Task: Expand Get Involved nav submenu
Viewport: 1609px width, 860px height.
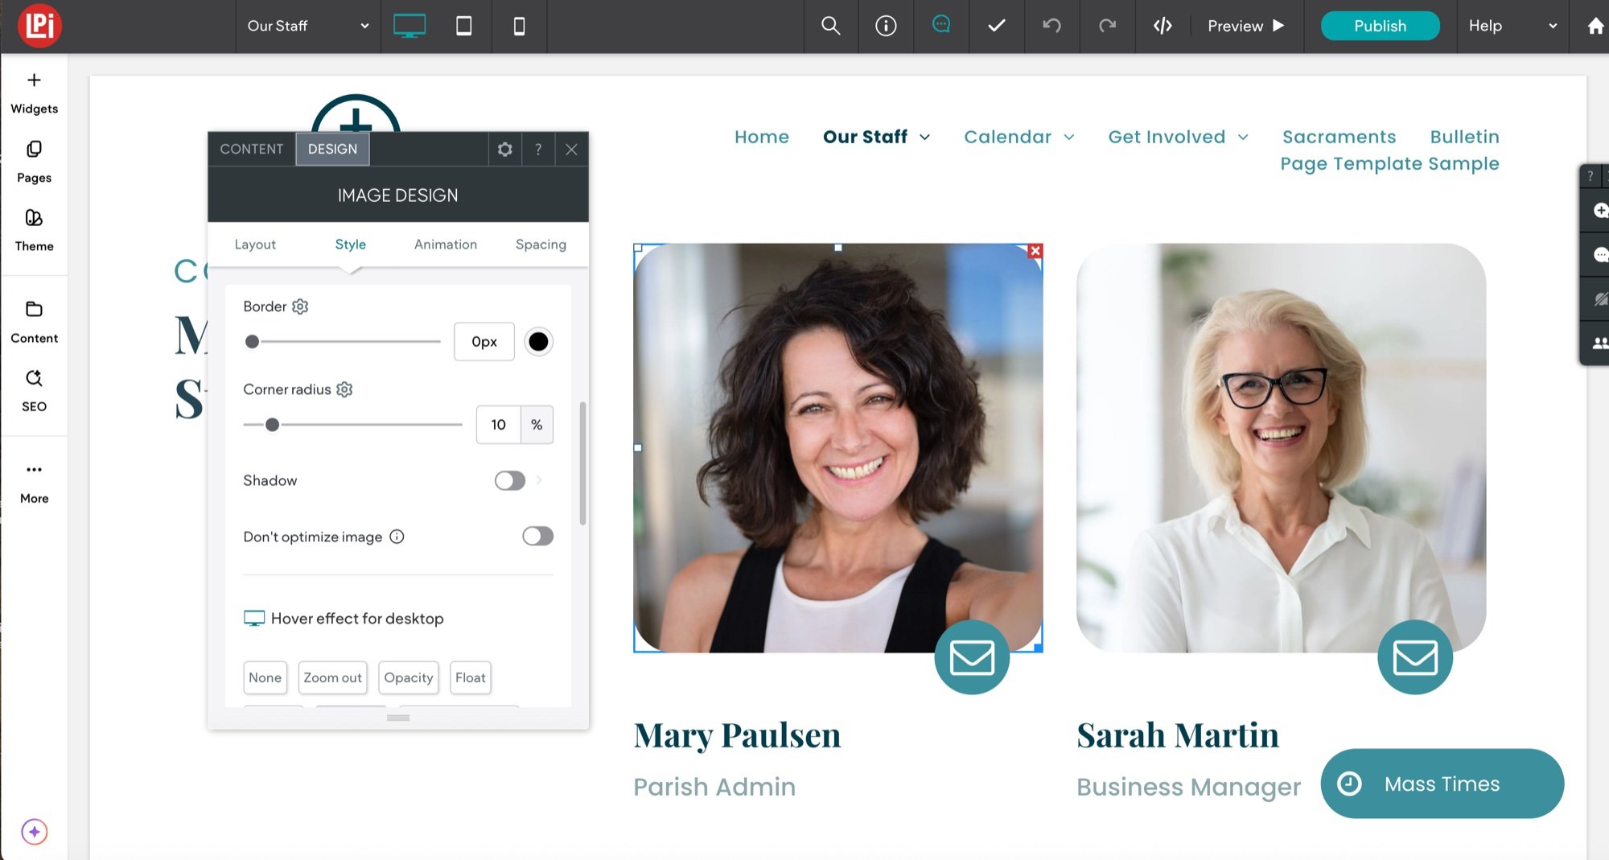Action: (x=1243, y=138)
